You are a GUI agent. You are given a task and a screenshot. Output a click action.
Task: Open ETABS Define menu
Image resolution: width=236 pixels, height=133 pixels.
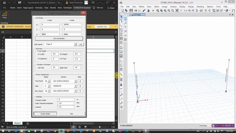(142, 7)
